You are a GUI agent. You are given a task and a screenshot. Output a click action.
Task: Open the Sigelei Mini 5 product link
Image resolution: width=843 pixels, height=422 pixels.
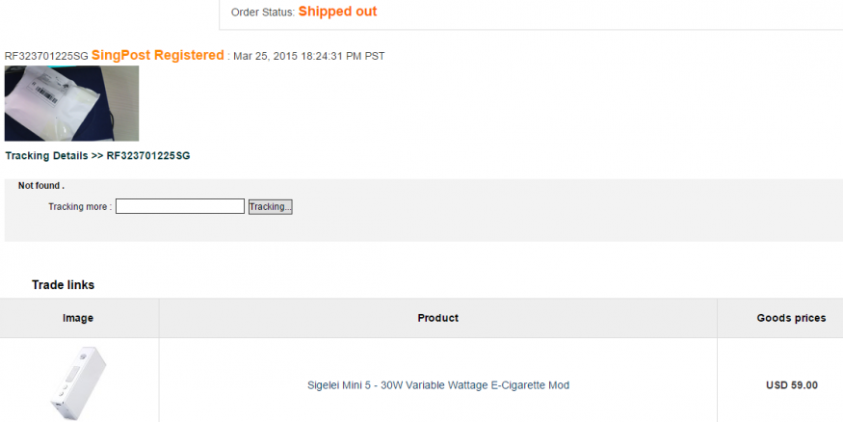(x=437, y=385)
